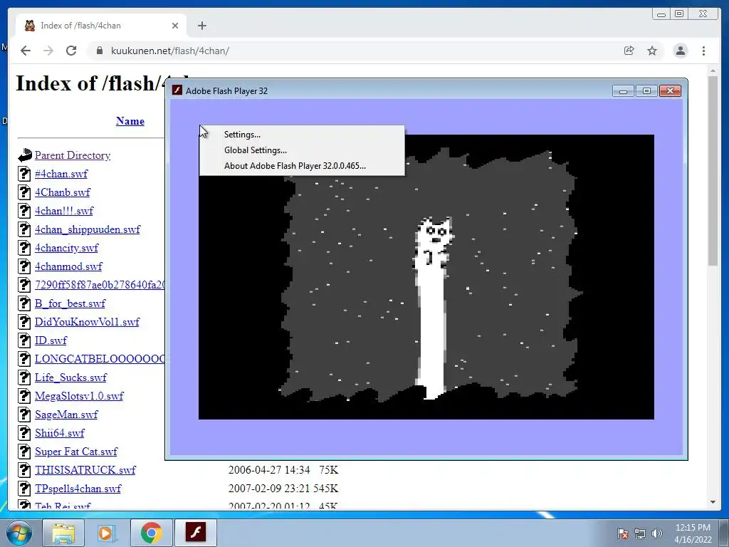Open the Life_Sucks.swf link
This screenshot has width=729, height=547.
click(70, 377)
